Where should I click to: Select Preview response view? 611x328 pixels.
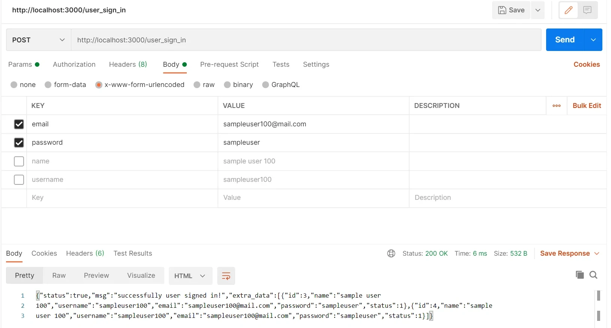click(x=96, y=276)
